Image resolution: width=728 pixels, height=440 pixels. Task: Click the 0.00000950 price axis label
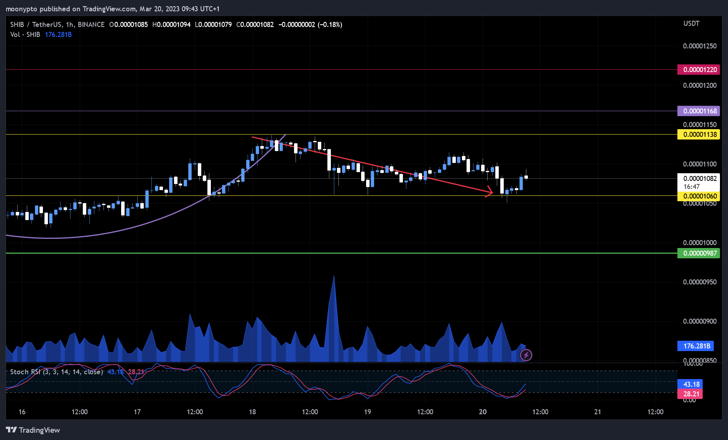[x=700, y=282]
